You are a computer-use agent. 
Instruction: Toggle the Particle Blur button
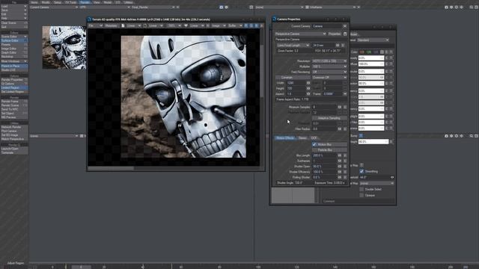pyautogui.click(x=329, y=150)
